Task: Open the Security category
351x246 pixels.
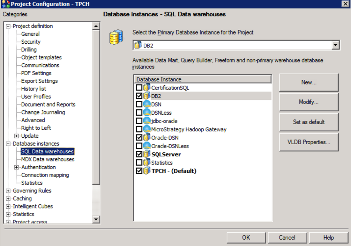Action: [x=31, y=42]
